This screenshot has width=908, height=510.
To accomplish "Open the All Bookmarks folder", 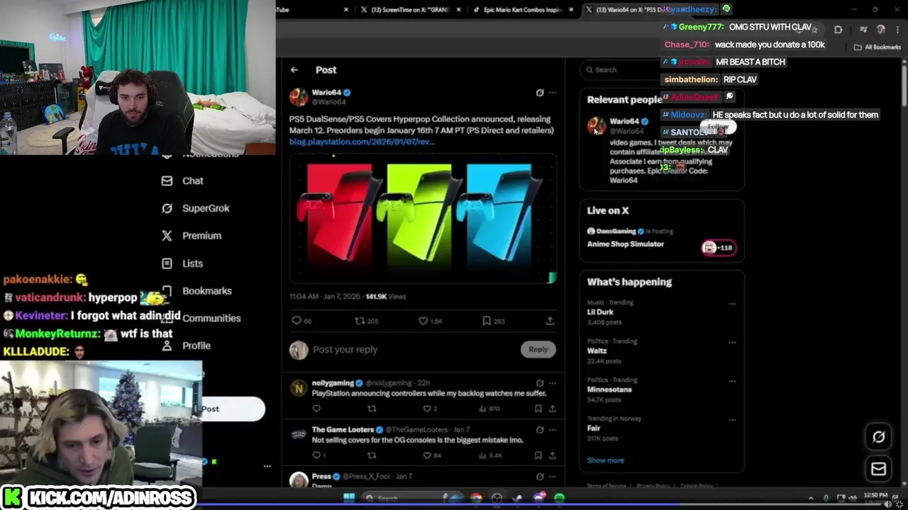I will (877, 47).
